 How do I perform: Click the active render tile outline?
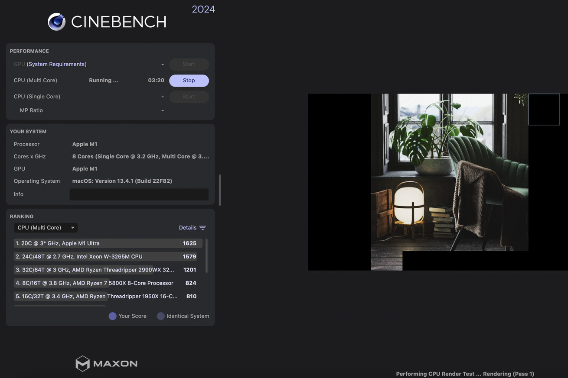coord(544,110)
